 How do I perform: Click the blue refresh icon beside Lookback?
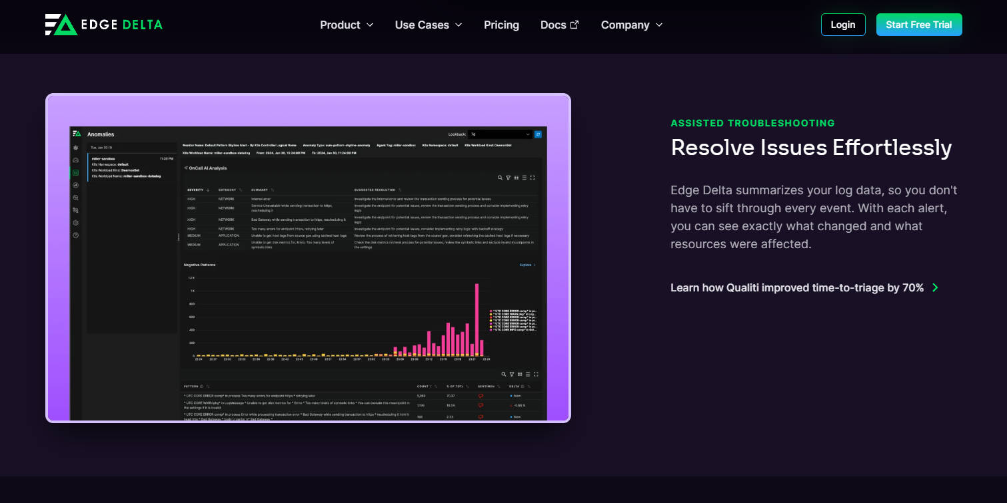pyautogui.click(x=538, y=134)
